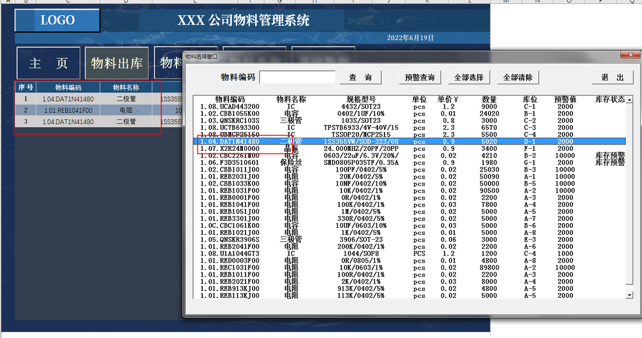Select the 序号 header cell in the sheet
This screenshot has height=338, width=642.
click(26, 87)
